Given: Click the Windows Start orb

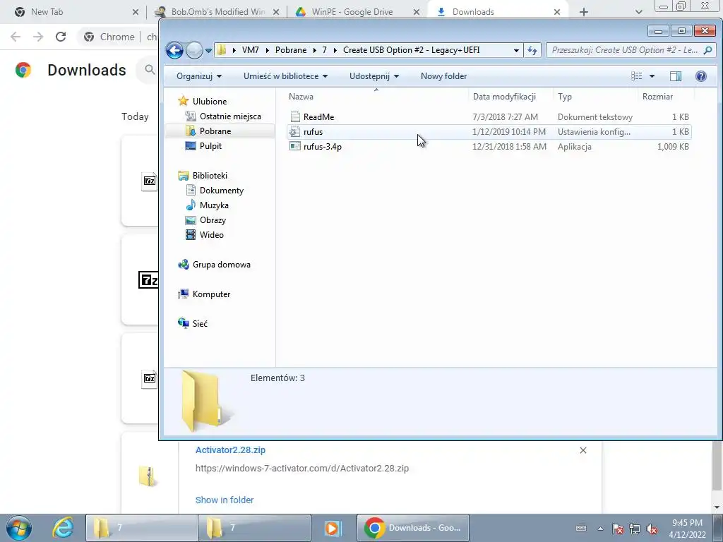Looking at the screenshot, I should click(19, 528).
